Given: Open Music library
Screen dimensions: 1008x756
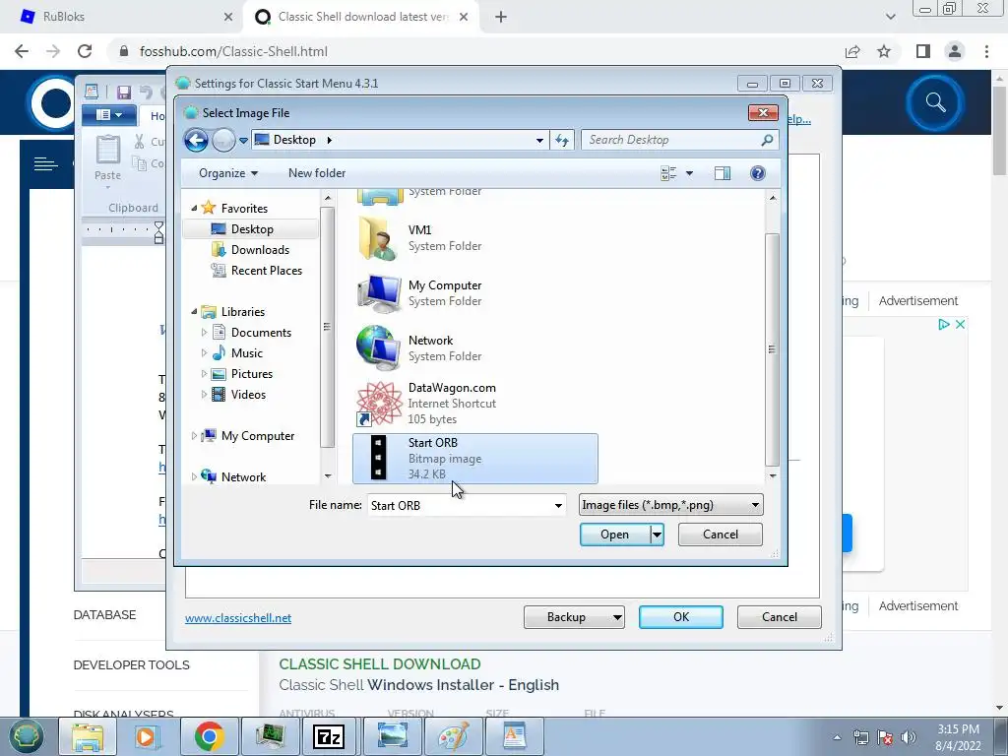Looking at the screenshot, I should (247, 353).
